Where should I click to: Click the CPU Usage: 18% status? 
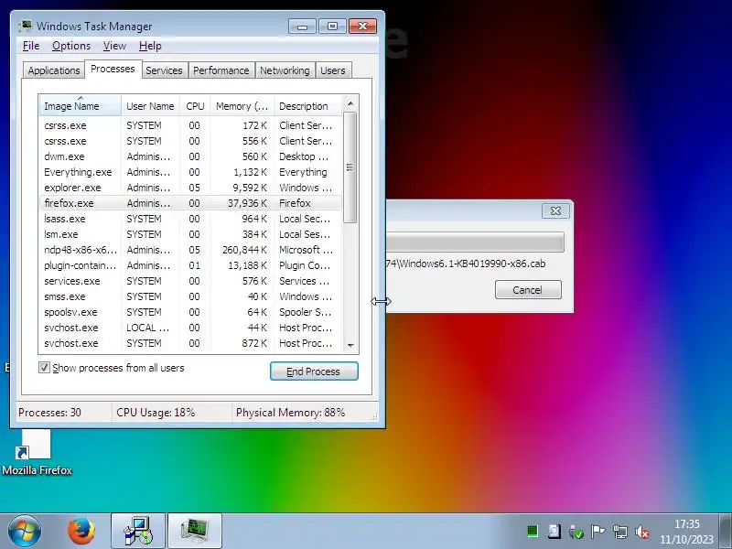click(156, 413)
